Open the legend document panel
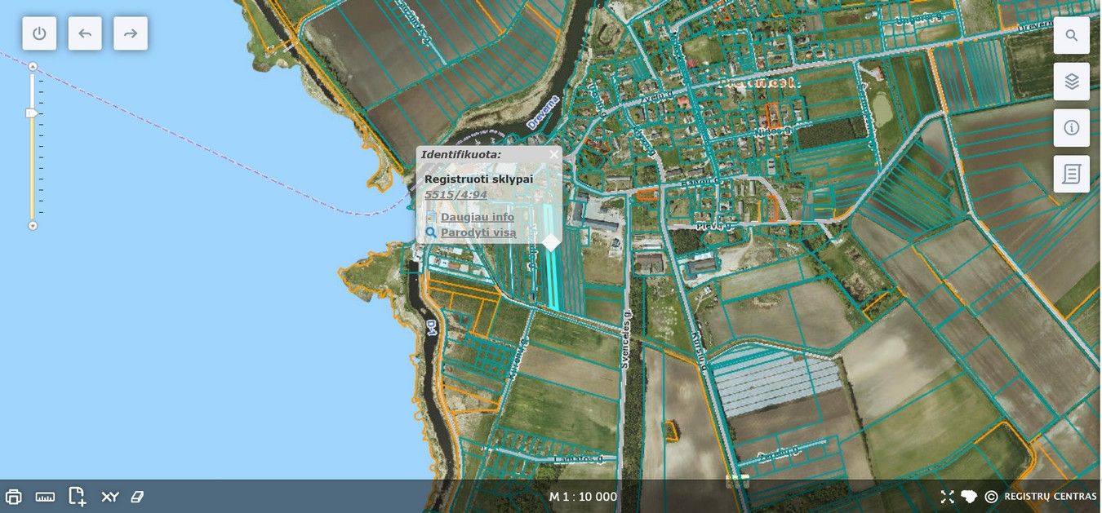This screenshot has height=513, width=1102. tap(1071, 174)
